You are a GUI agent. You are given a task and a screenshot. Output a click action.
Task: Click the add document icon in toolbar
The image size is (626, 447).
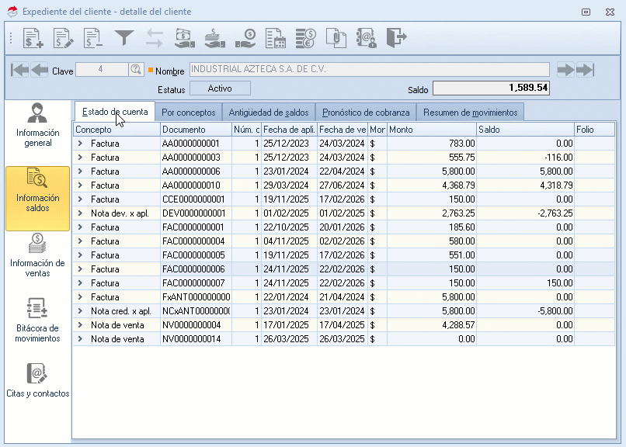tap(33, 37)
